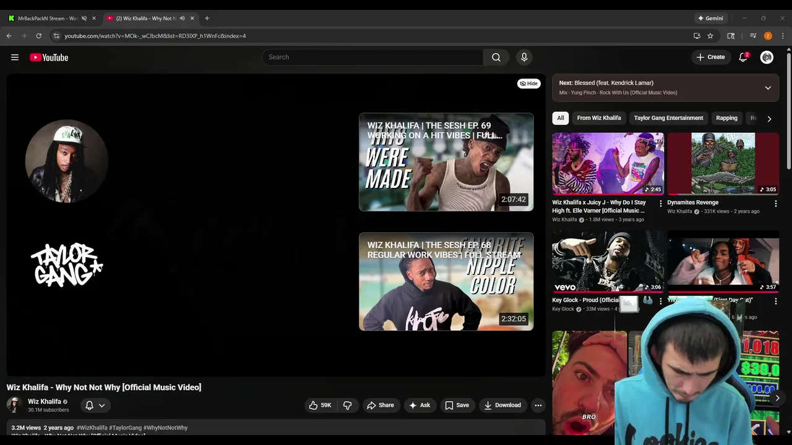792x445 pixels.
Task: Open the Gemini button in title bar
Action: (x=710, y=18)
